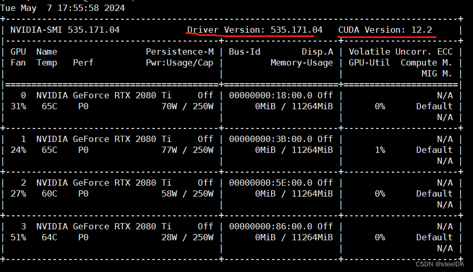473x272 pixels.
Task: Click power usage '70W / 250W'
Action: [x=187, y=106]
